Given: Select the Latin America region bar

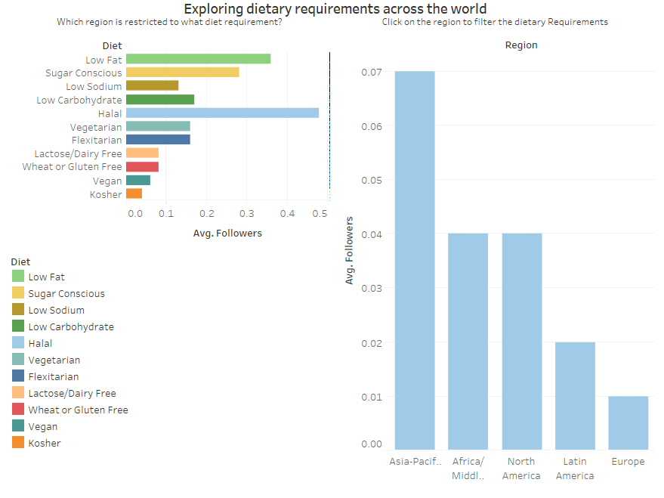Looking at the screenshot, I should coord(575,396).
